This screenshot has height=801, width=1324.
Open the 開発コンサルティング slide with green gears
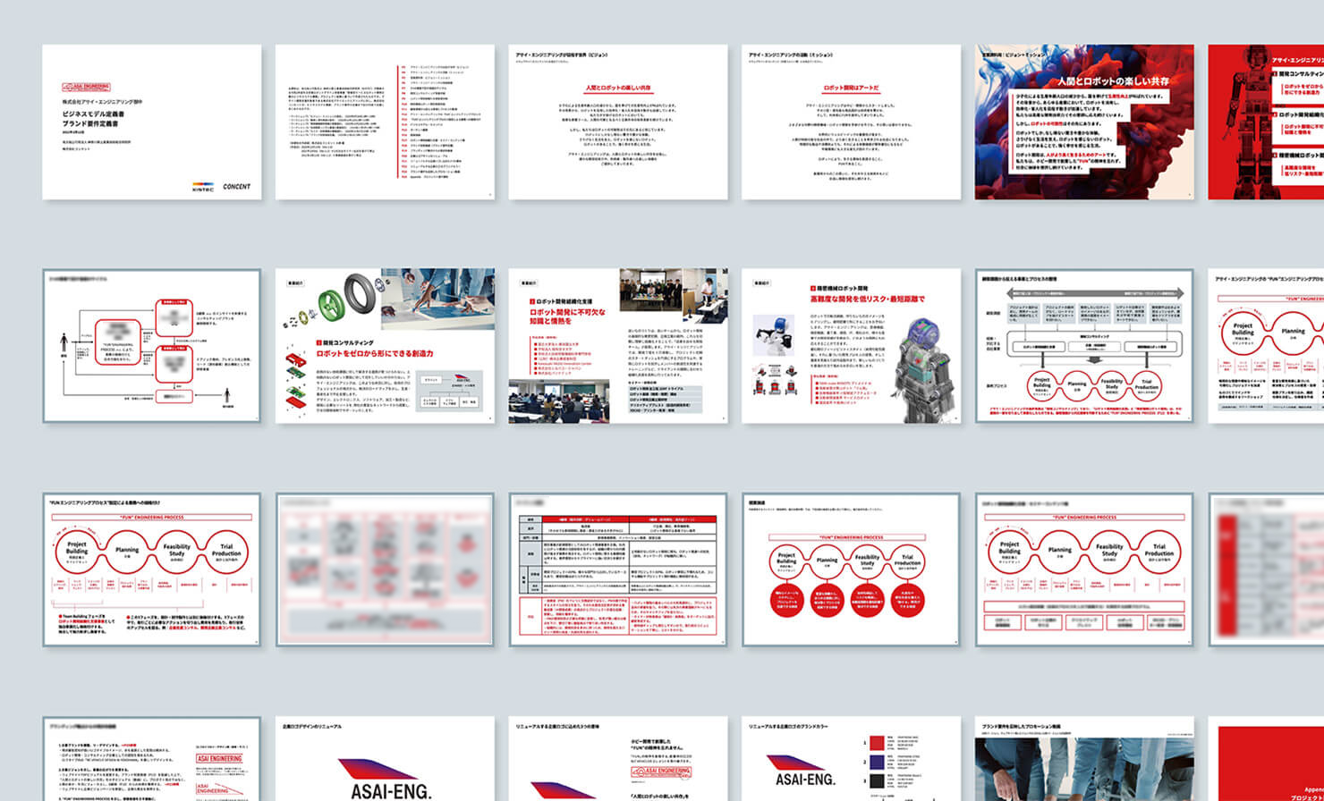(385, 346)
